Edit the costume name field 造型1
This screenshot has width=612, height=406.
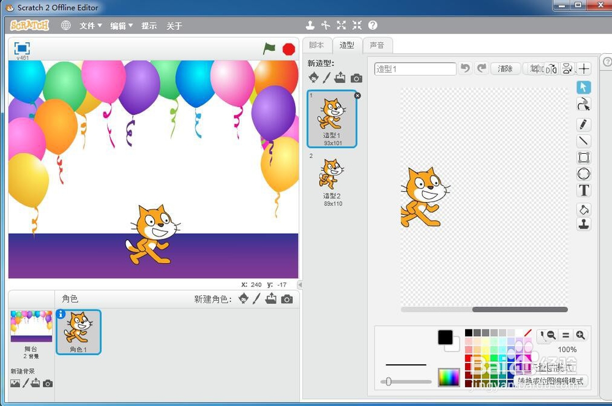click(x=415, y=69)
